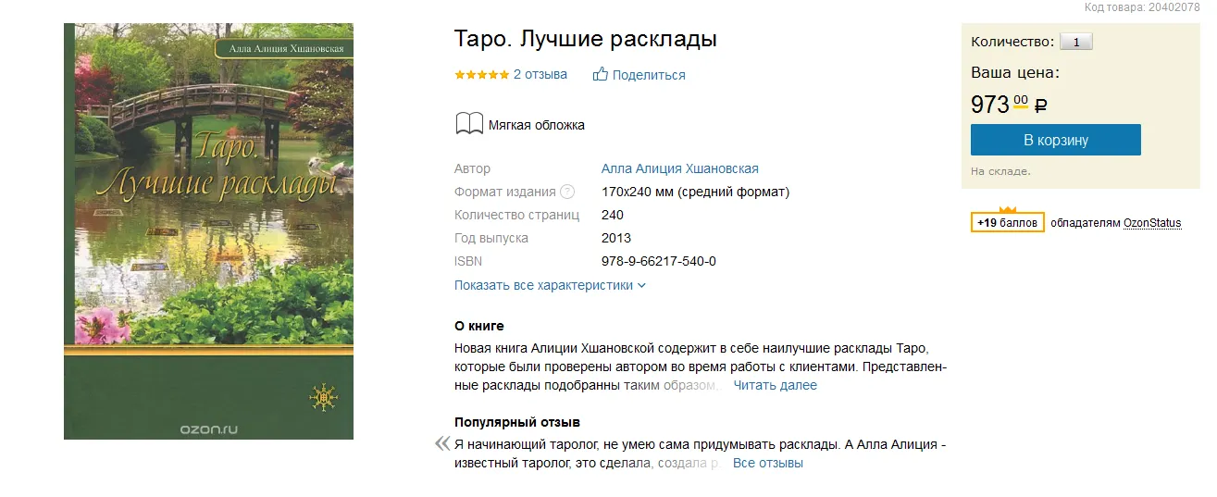Click the ruble currency symbol by the price
Viewport: 1217px width, 497px height.
1040,106
